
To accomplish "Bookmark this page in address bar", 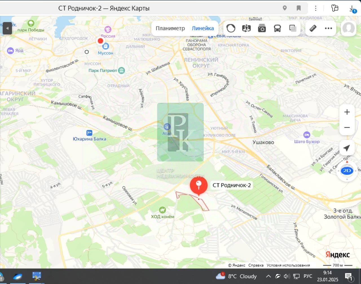I will [x=299, y=8].
